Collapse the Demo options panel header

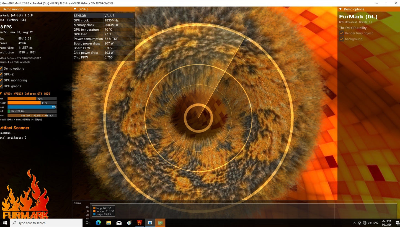(x=340, y=9)
